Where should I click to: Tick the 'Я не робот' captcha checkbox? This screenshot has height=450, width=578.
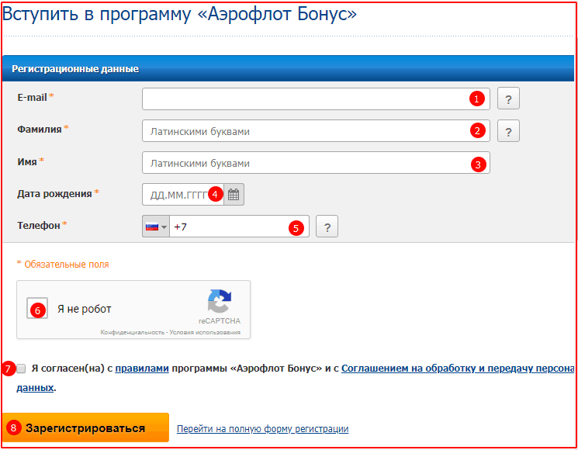37,308
